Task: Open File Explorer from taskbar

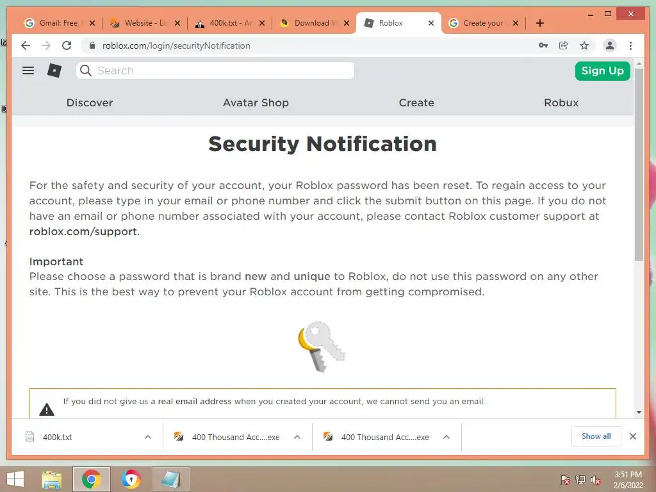Action: (51, 479)
